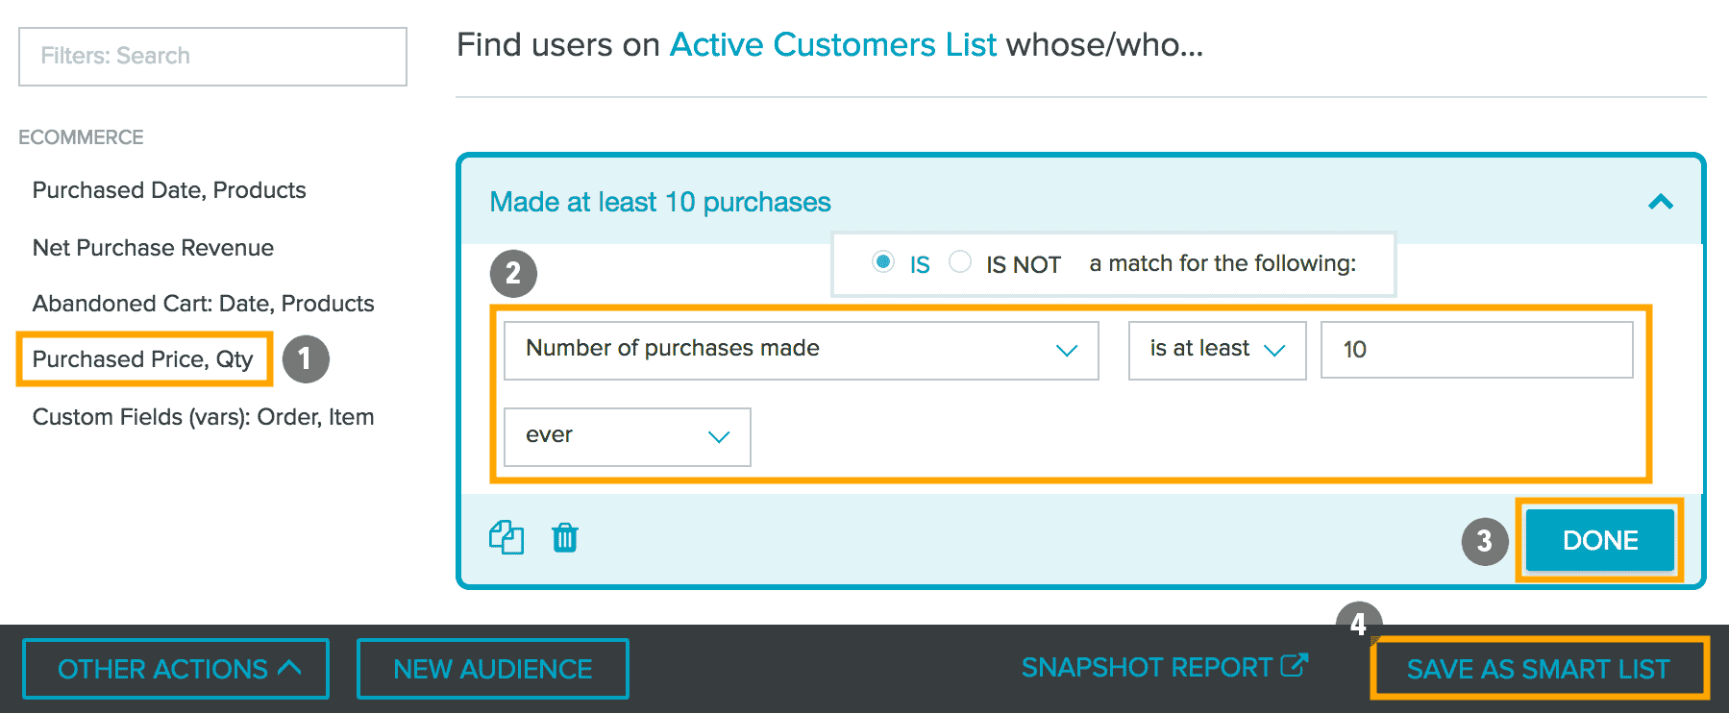This screenshot has height=714, width=1729.
Task: Select the IS NOT radio button
Action: tap(960, 261)
